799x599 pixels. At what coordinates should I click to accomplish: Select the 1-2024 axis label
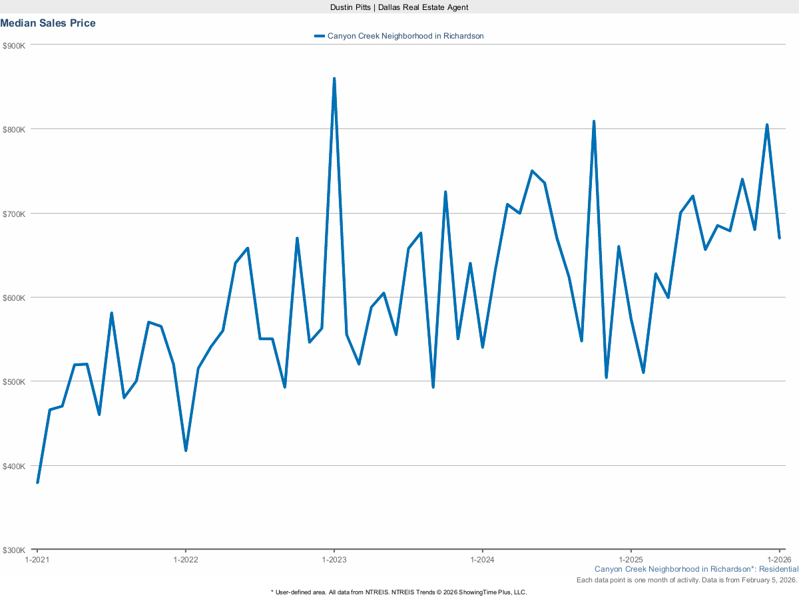click(483, 560)
